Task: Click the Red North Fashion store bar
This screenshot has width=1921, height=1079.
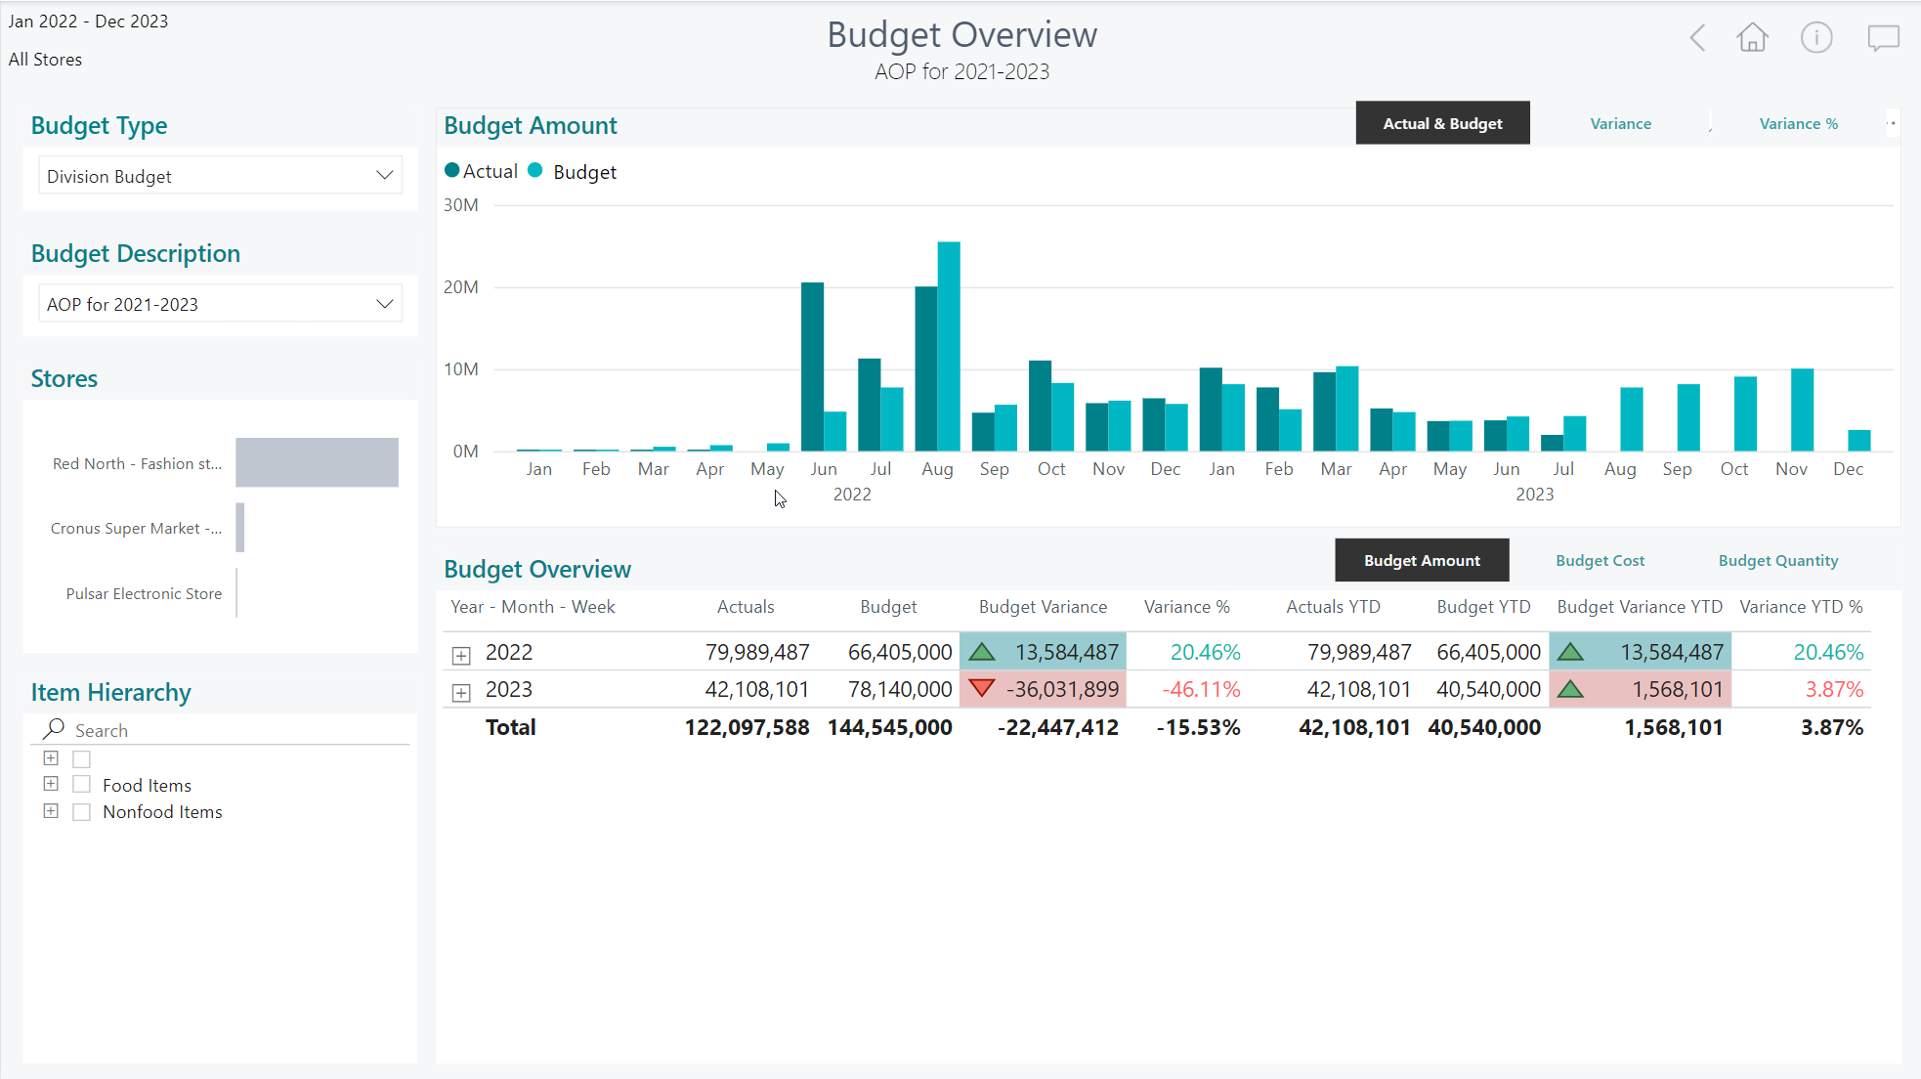Action: [x=317, y=462]
